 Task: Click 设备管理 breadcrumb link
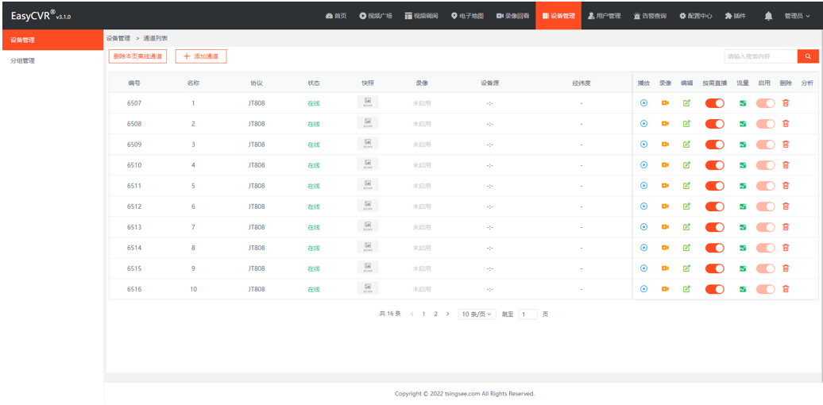[118, 38]
